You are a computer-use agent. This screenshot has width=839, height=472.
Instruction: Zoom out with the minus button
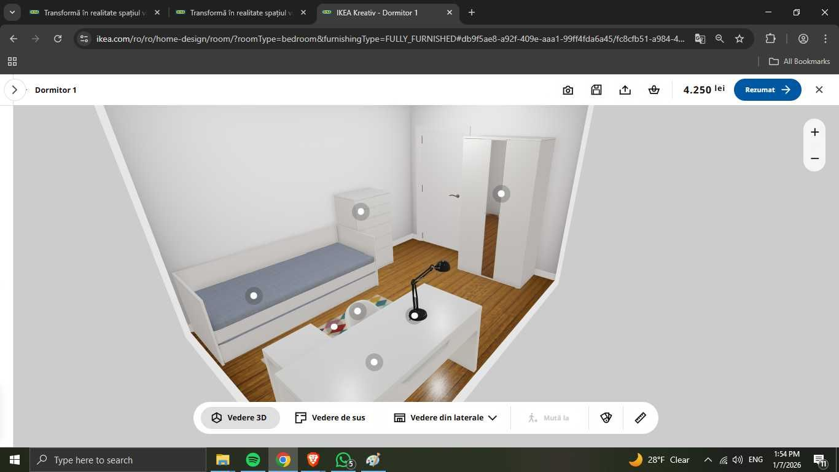point(814,159)
